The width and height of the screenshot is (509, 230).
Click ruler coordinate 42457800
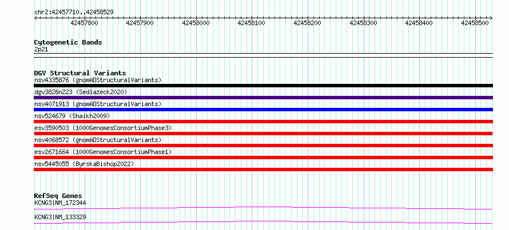[84, 23]
